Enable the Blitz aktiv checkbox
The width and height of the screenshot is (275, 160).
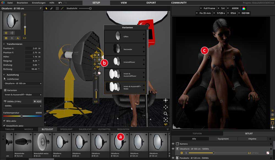click(x=4, y=121)
